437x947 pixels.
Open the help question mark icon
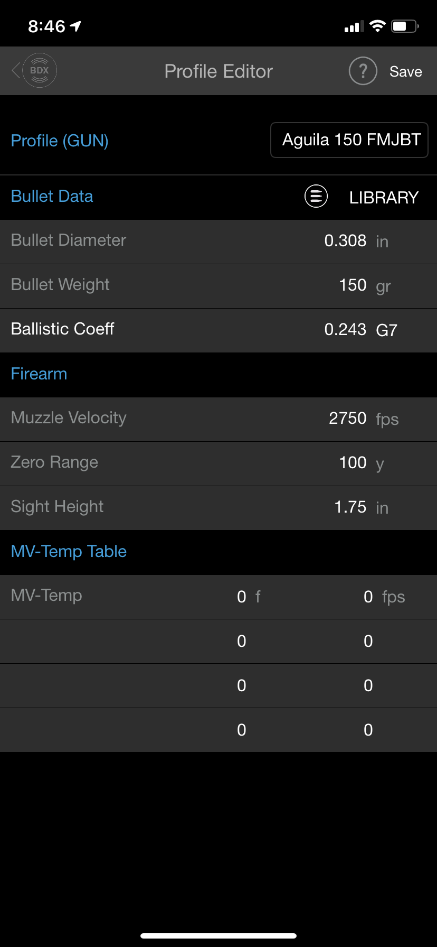[363, 71]
